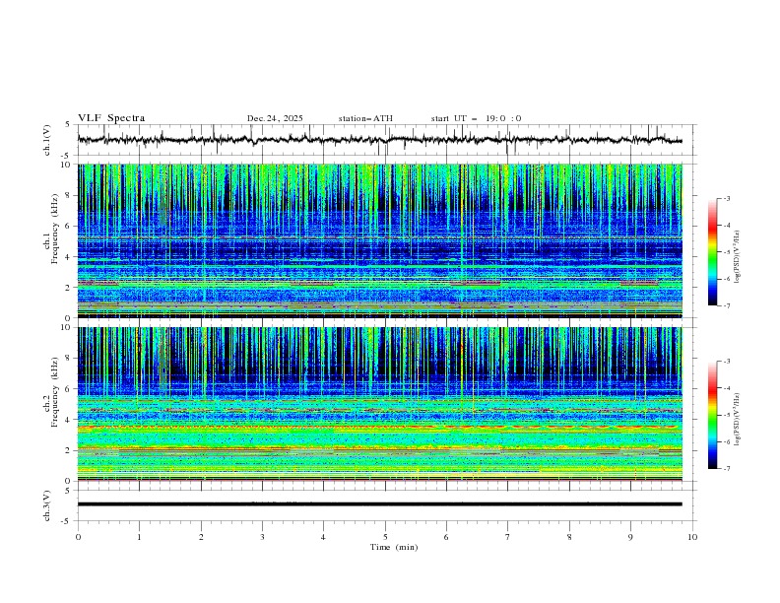Click the "VLF Spectra" title text
This screenshot has height=603, width=780.
tap(111, 118)
